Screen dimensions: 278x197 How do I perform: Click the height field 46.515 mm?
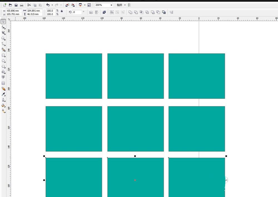[x=34, y=14]
